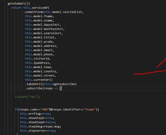This screenshot has height=135, width=166.
Task: Select selctedList argument text
Action: [x=73, y=12]
